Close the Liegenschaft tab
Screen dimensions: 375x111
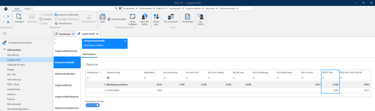(x=97, y=34)
